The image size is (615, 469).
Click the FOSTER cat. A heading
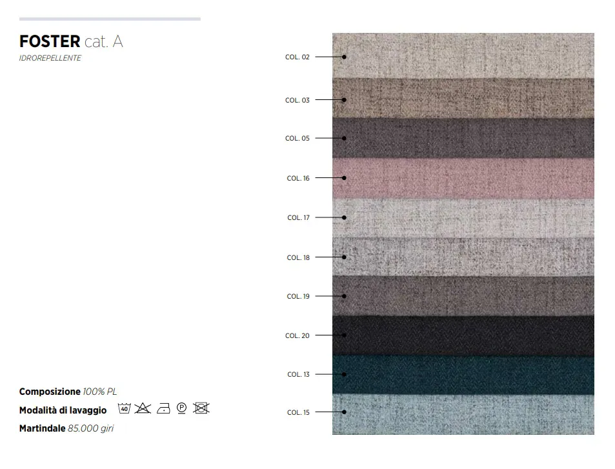71,41
